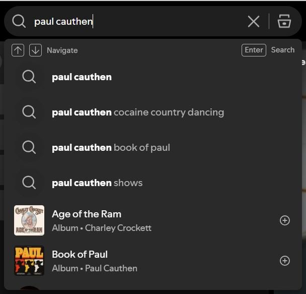306x294 pixels.
Task: Click the up arrow navigate key icon
Action: tap(18, 50)
